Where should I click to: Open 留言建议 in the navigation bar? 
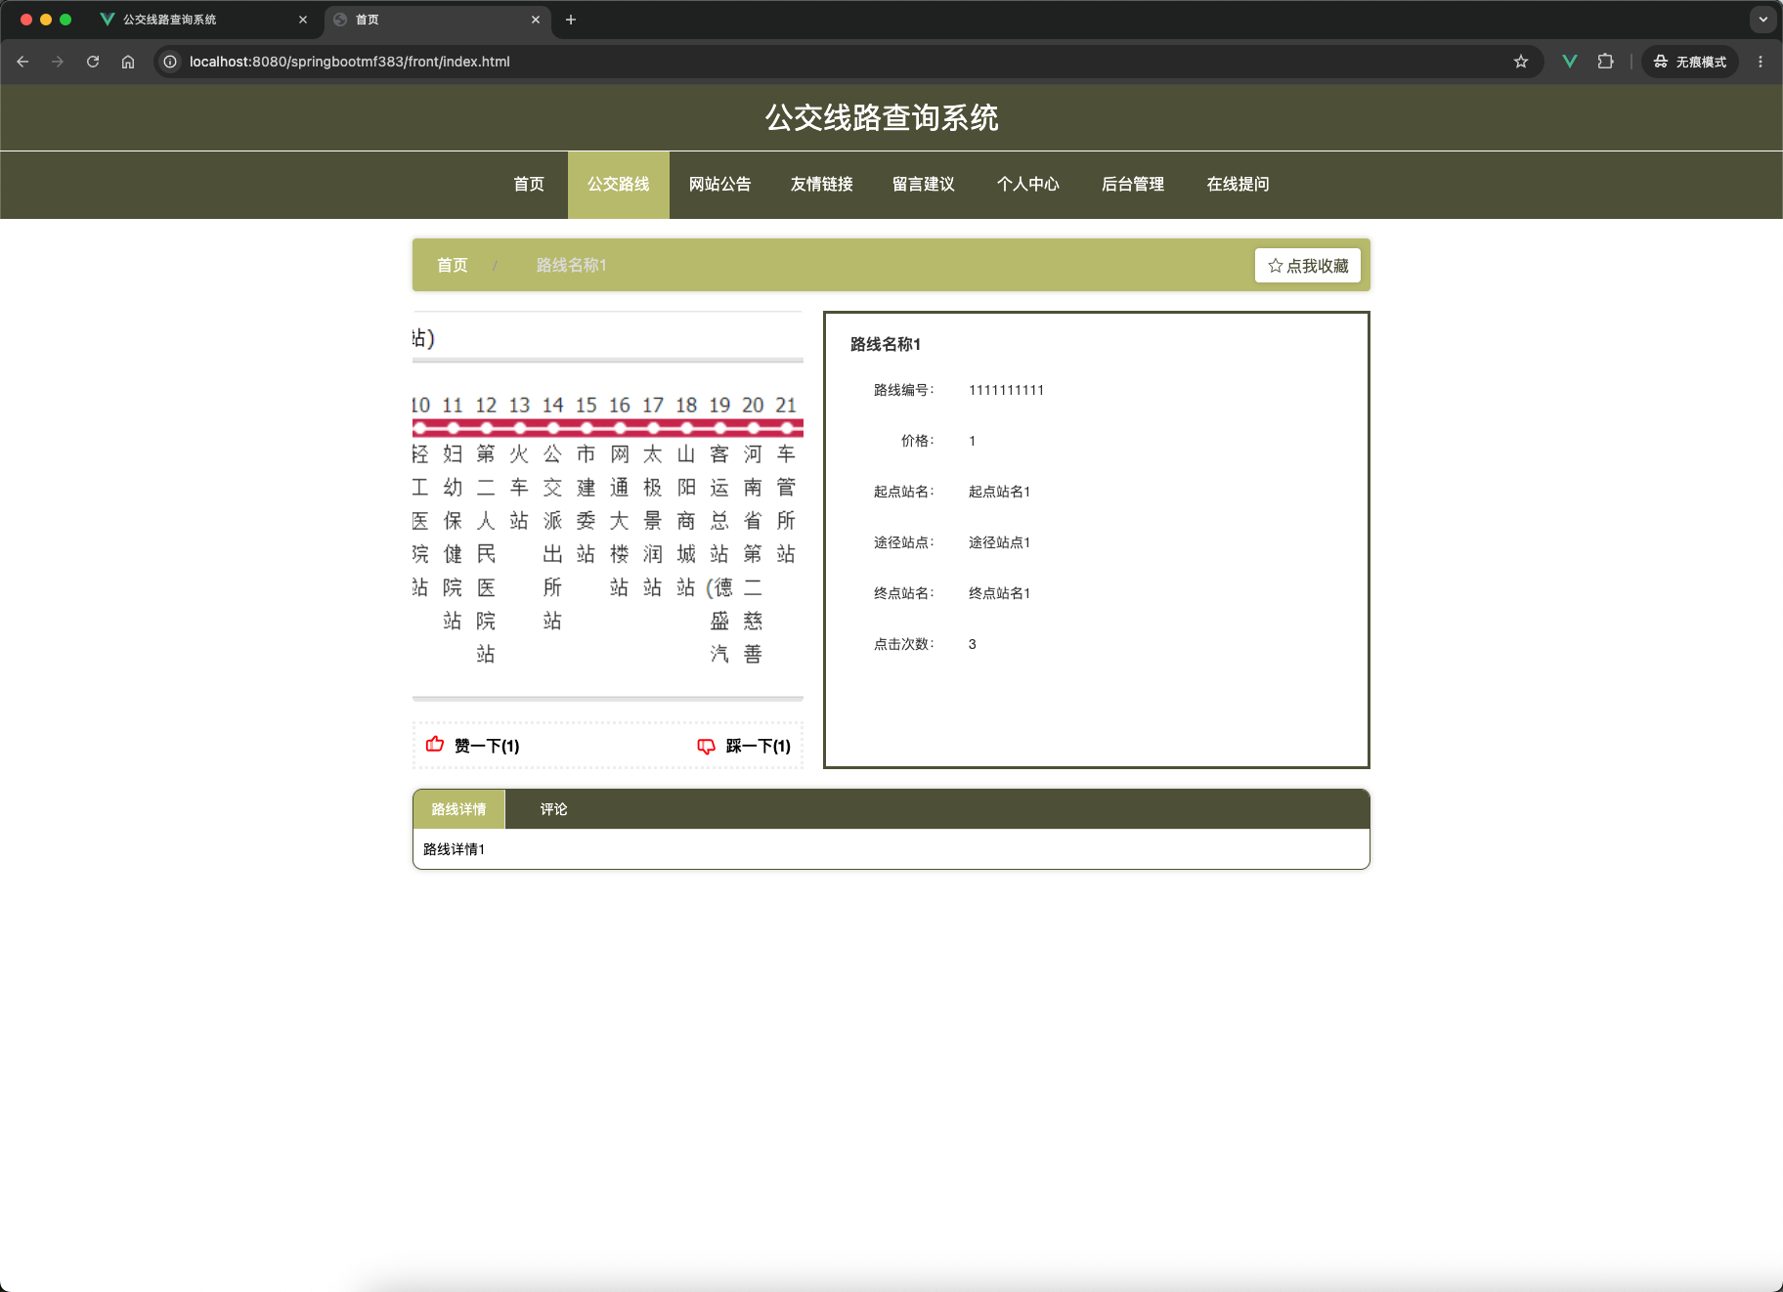pos(924,185)
